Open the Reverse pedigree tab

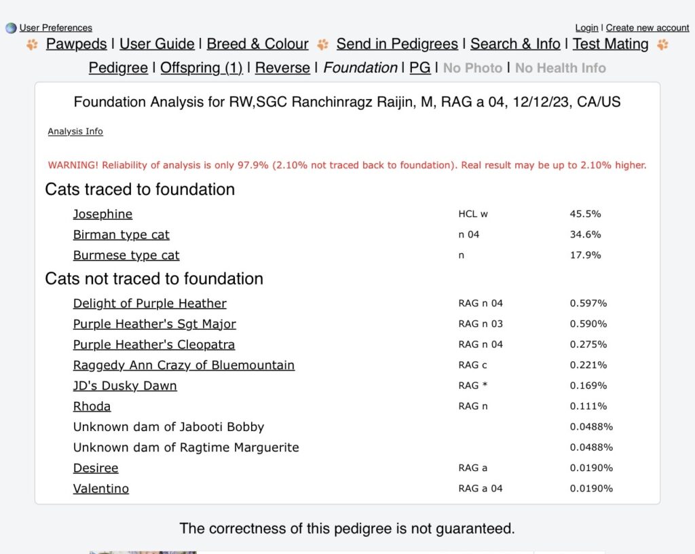282,68
